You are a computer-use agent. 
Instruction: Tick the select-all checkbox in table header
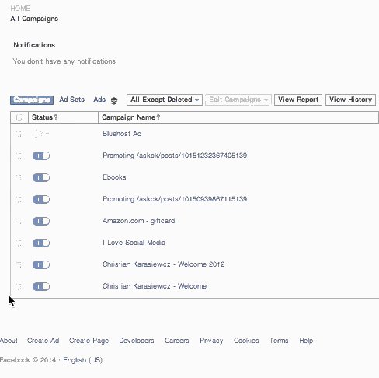[x=19, y=117]
